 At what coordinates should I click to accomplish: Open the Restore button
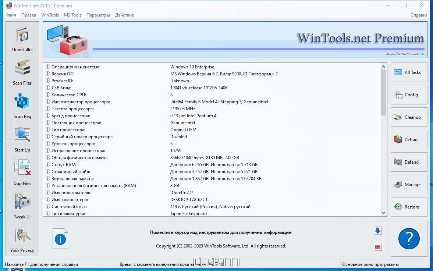409,207
